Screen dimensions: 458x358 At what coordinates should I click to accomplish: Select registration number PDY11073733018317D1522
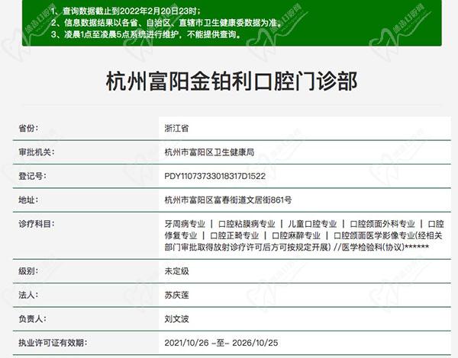(x=215, y=176)
